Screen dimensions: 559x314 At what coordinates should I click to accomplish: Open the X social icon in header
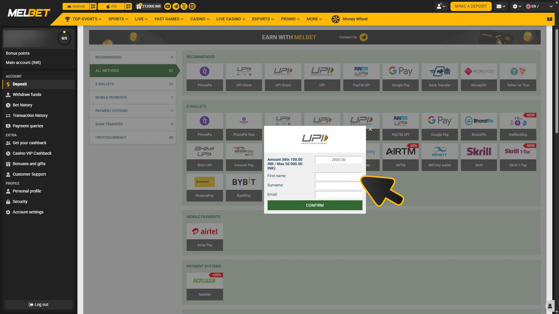point(184,6)
